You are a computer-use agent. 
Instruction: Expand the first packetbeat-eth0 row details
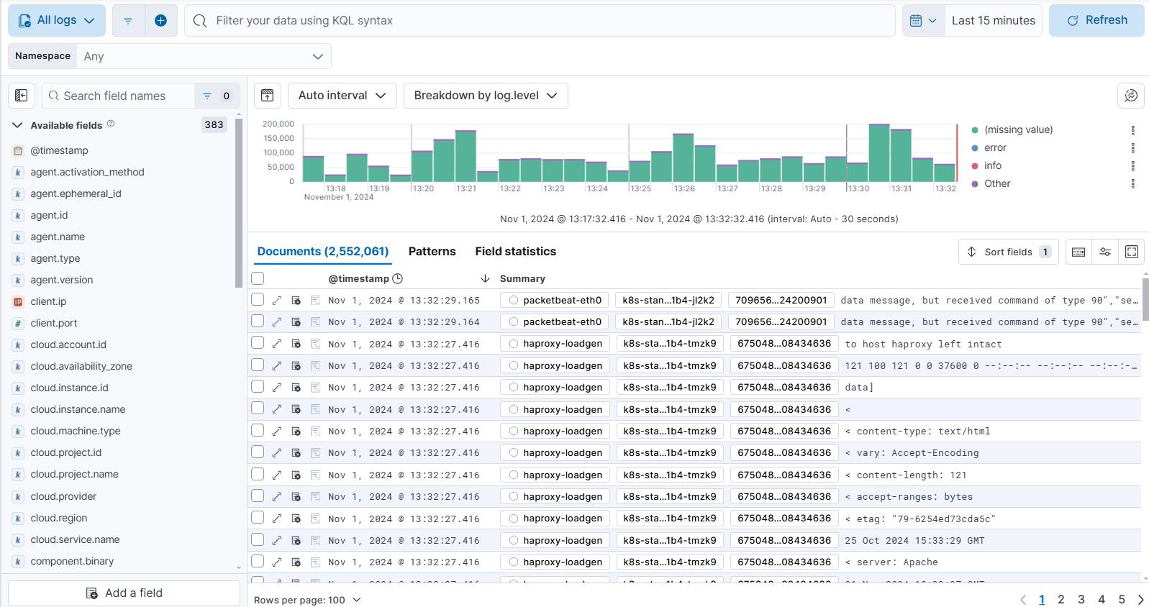(x=277, y=301)
